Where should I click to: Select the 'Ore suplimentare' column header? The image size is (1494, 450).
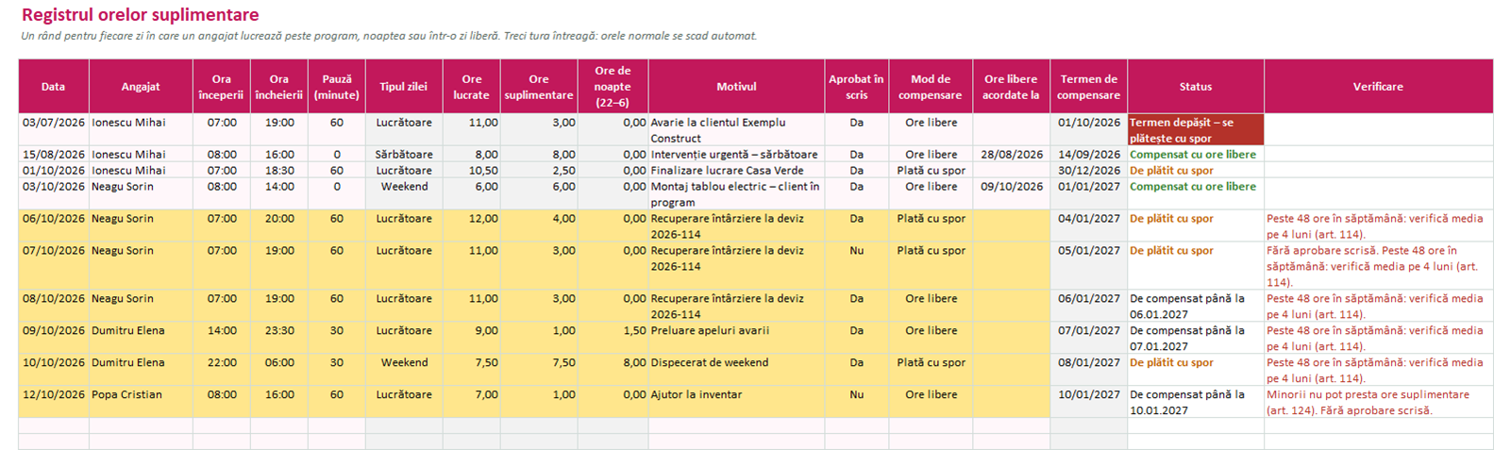click(x=539, y=87)
